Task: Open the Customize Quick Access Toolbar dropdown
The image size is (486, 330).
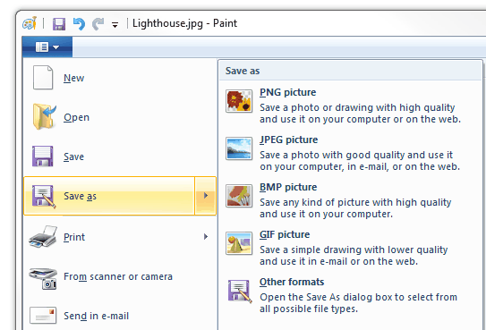Action: (115, 25)
